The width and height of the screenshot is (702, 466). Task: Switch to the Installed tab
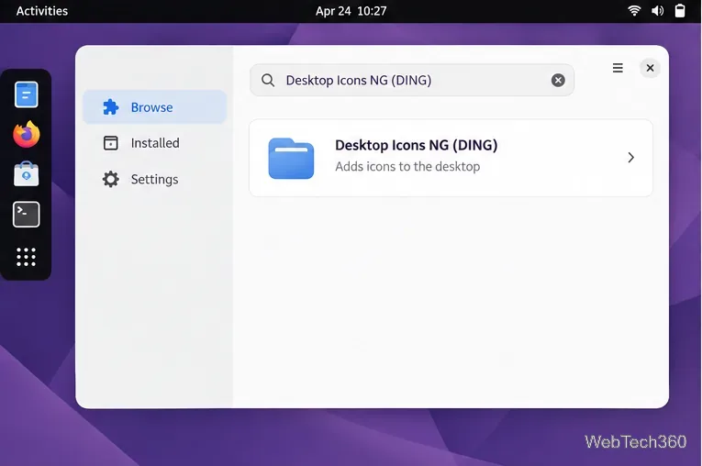click(x=155, y=143)
